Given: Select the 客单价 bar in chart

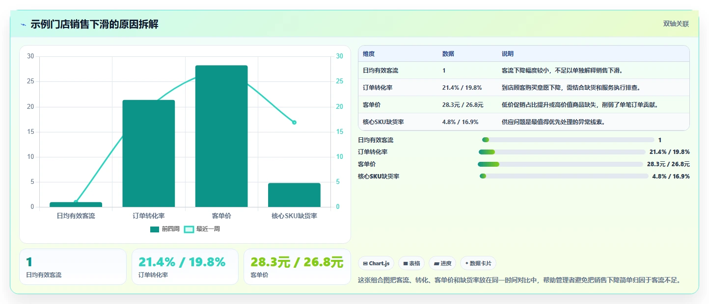Looking at the screenshot, I should pyautogui.click(x=221, y=136).
